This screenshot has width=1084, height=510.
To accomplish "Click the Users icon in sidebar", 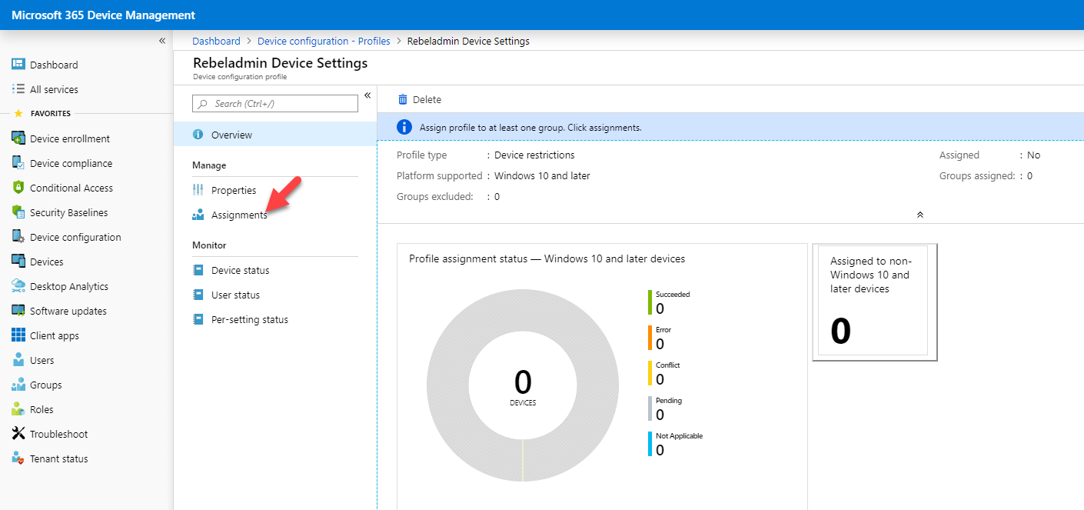I will [18, 360].
